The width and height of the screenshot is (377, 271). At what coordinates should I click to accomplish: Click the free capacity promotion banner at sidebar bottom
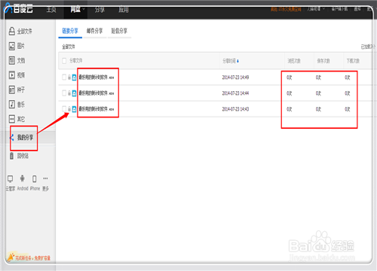click(x=29, y=257)
